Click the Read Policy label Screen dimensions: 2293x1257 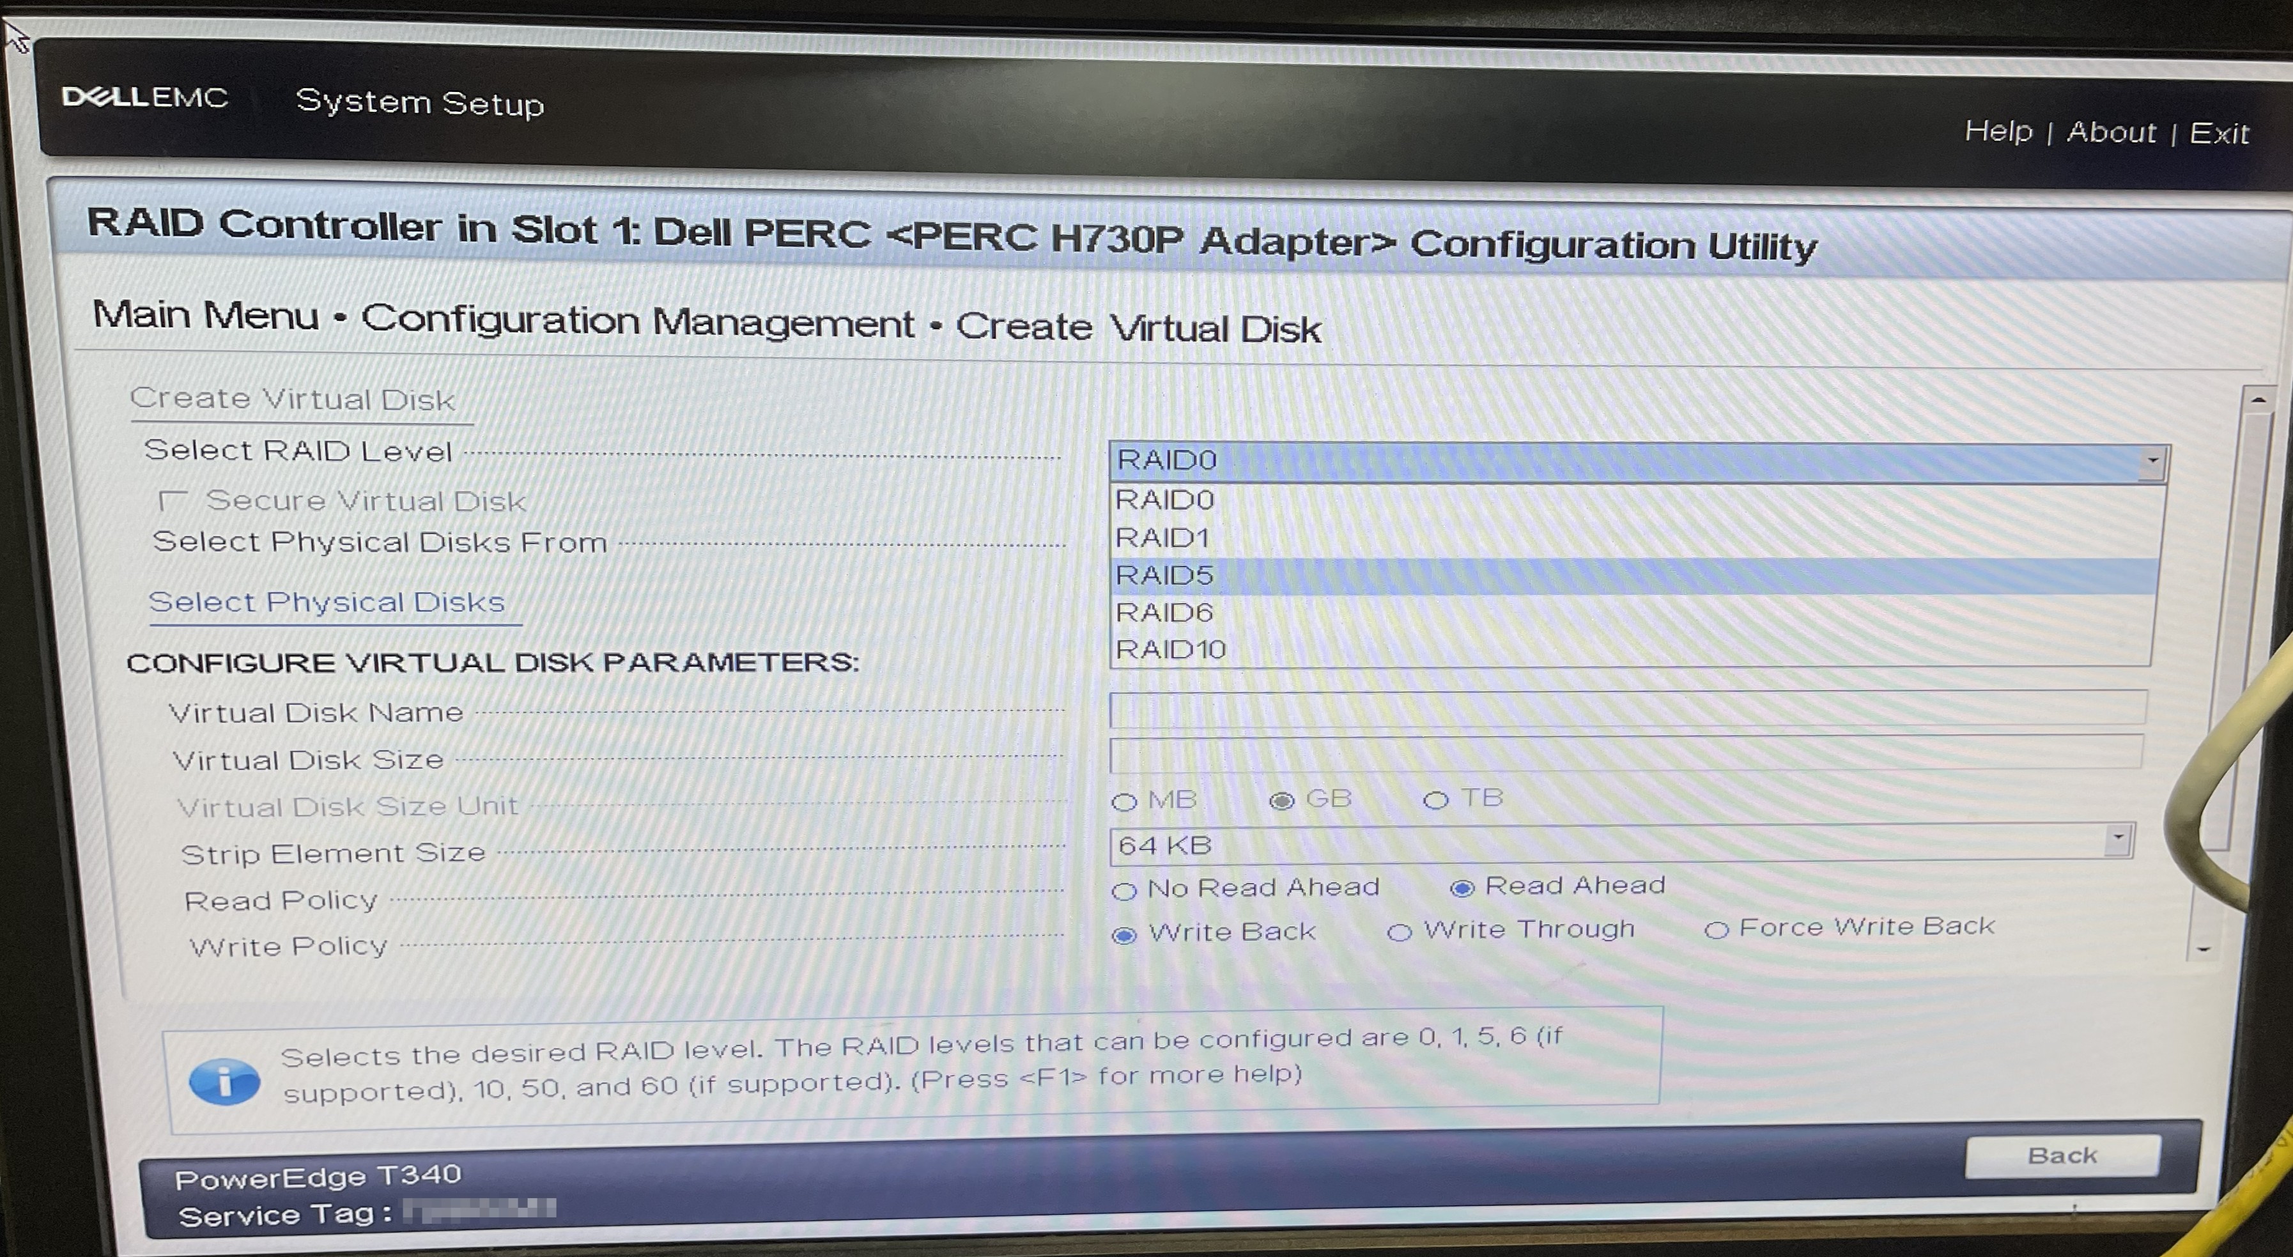point(281,900)
